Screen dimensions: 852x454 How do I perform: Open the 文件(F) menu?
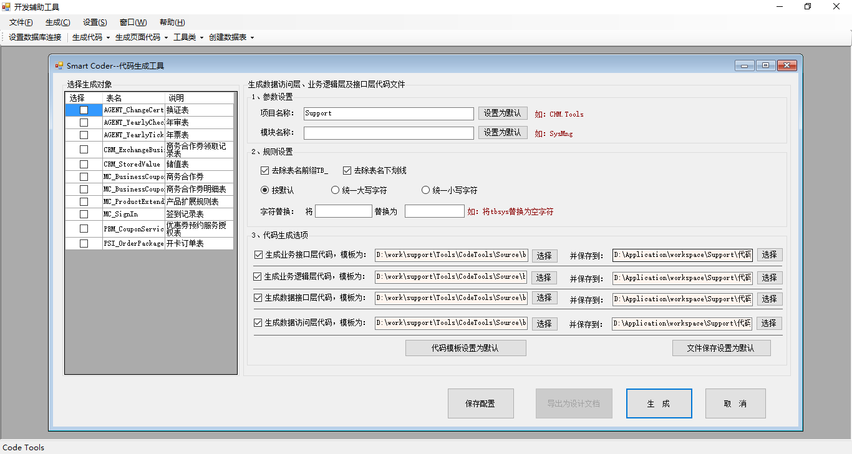pyautogui.click(x=21, y=22)
